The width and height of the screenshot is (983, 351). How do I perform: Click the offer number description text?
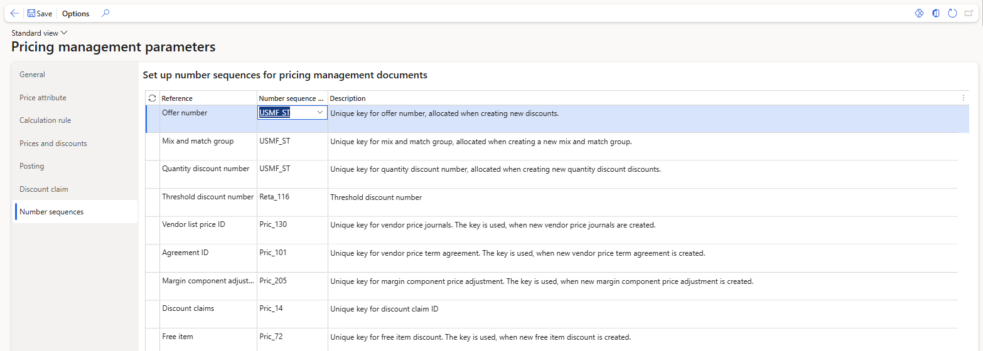[x=444, y=114]
